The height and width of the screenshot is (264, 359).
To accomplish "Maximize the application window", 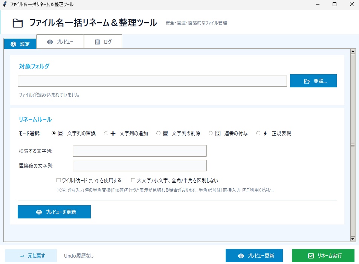I will tap(335, 5).
